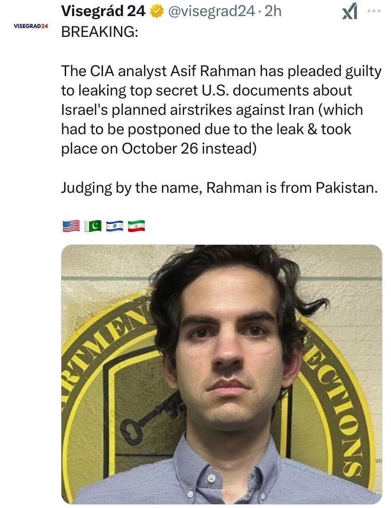The width and height of the screenshot is (391, 508).
Task: Click the word 'Pakistan.' ending the post
Action: pos(347,188)
